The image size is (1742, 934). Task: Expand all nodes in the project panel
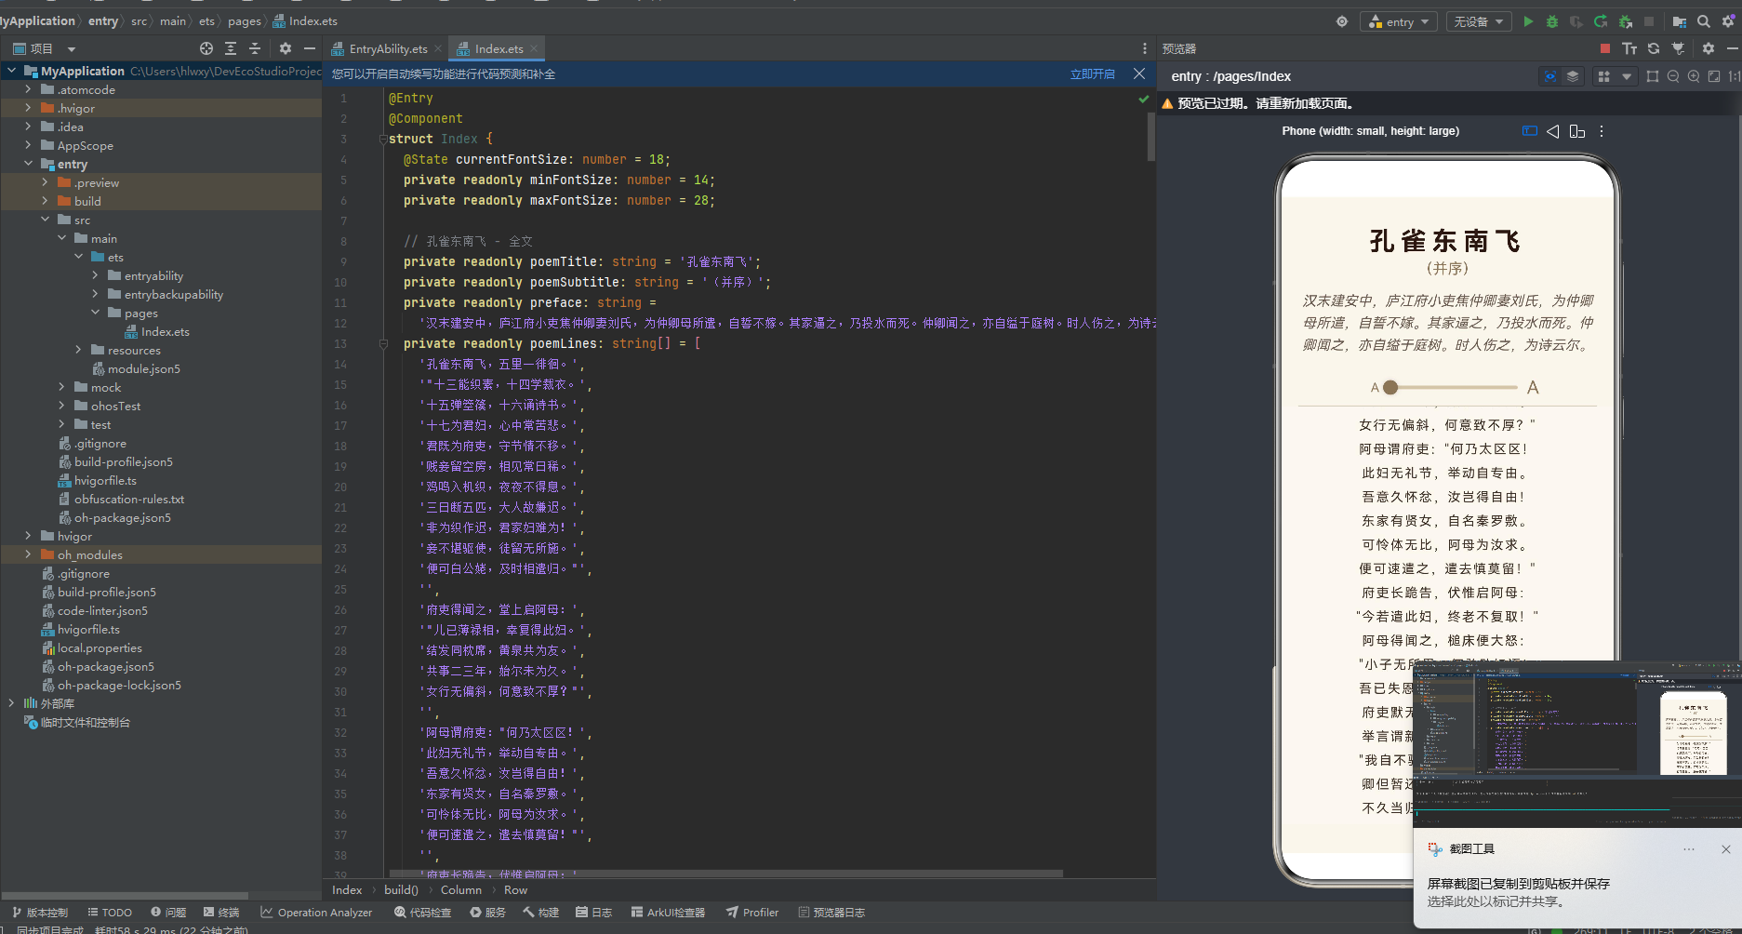231,48
